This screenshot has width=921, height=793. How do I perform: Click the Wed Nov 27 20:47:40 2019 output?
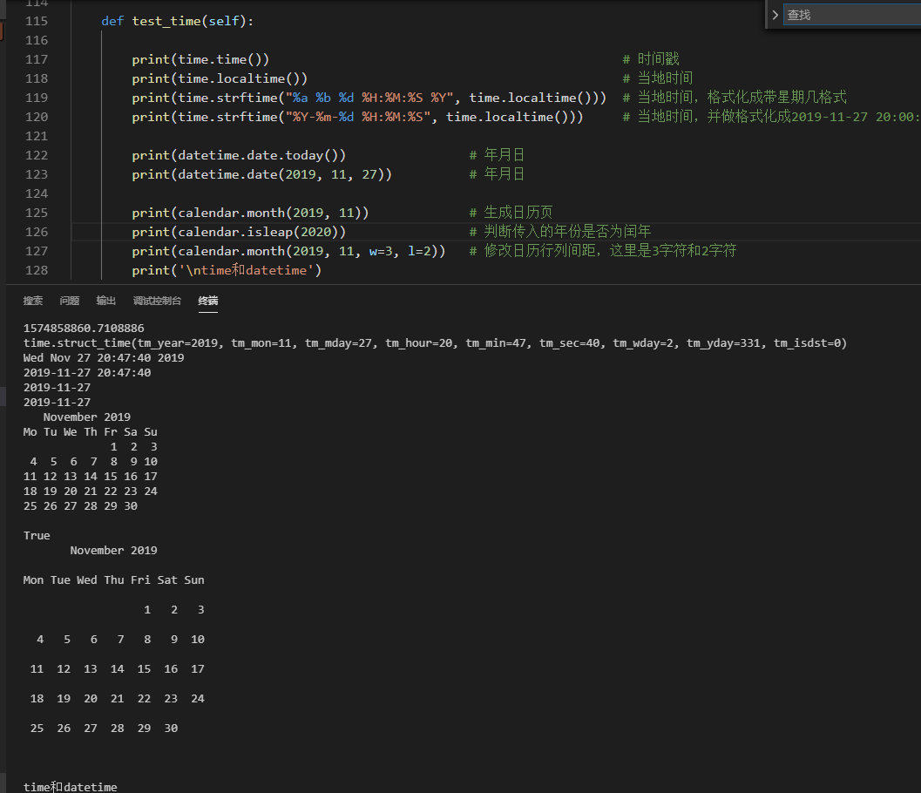point(104,358)
